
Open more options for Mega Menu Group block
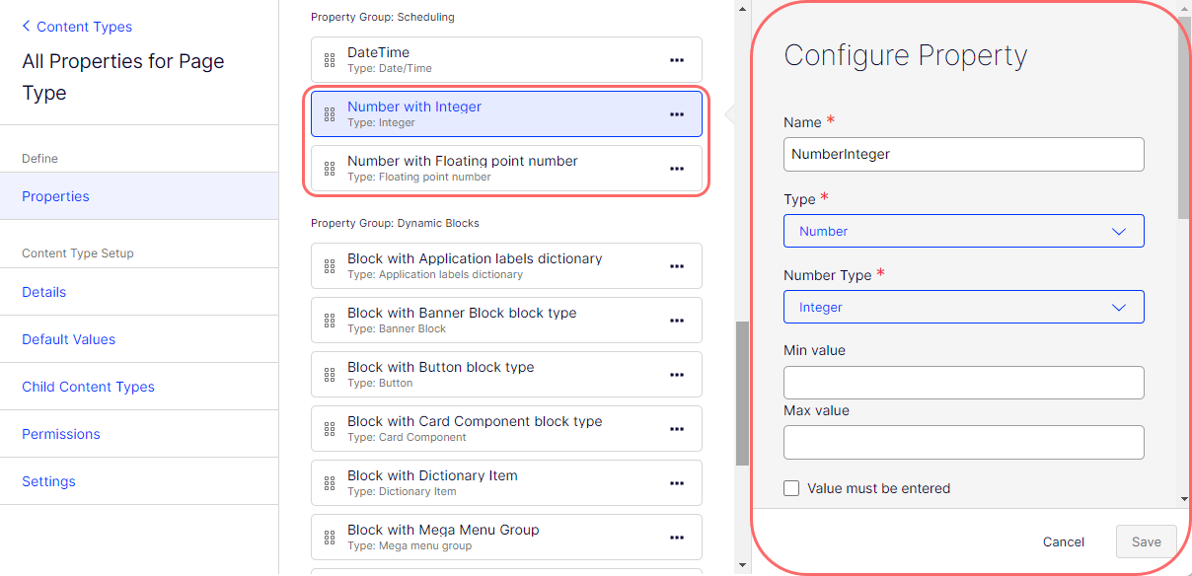[x=677, y=538]
